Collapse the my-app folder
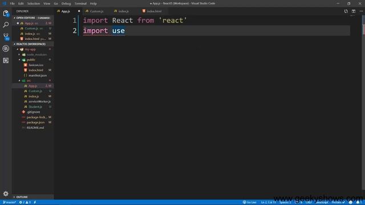Viewport: 365px width, 205px height. (x=30, y=50)
